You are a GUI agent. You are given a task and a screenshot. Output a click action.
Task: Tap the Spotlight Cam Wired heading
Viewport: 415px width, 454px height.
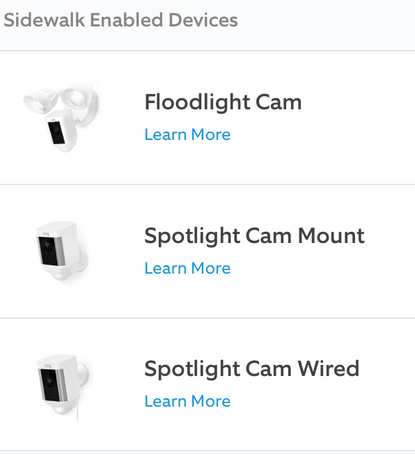tap(251, 369)
